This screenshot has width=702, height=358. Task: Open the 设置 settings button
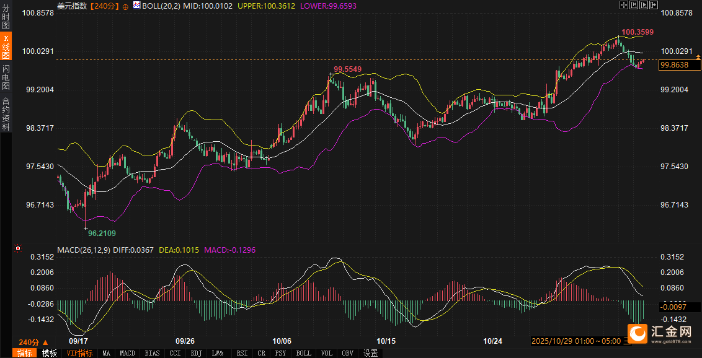(x=370, y=353)
